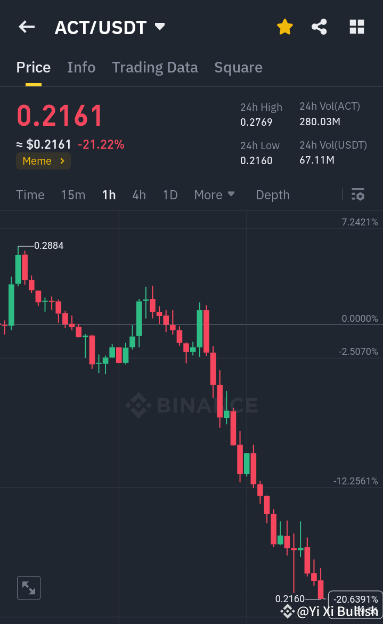The width and height of the screenshot is (383, 624).
Task: Expand the More timeframes dropdown
Action: [214, 195]
